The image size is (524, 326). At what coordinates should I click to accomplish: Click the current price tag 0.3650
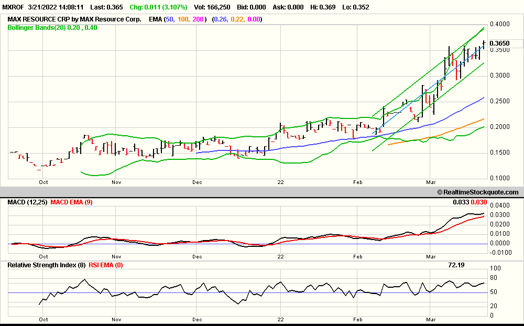coord(499,44)
